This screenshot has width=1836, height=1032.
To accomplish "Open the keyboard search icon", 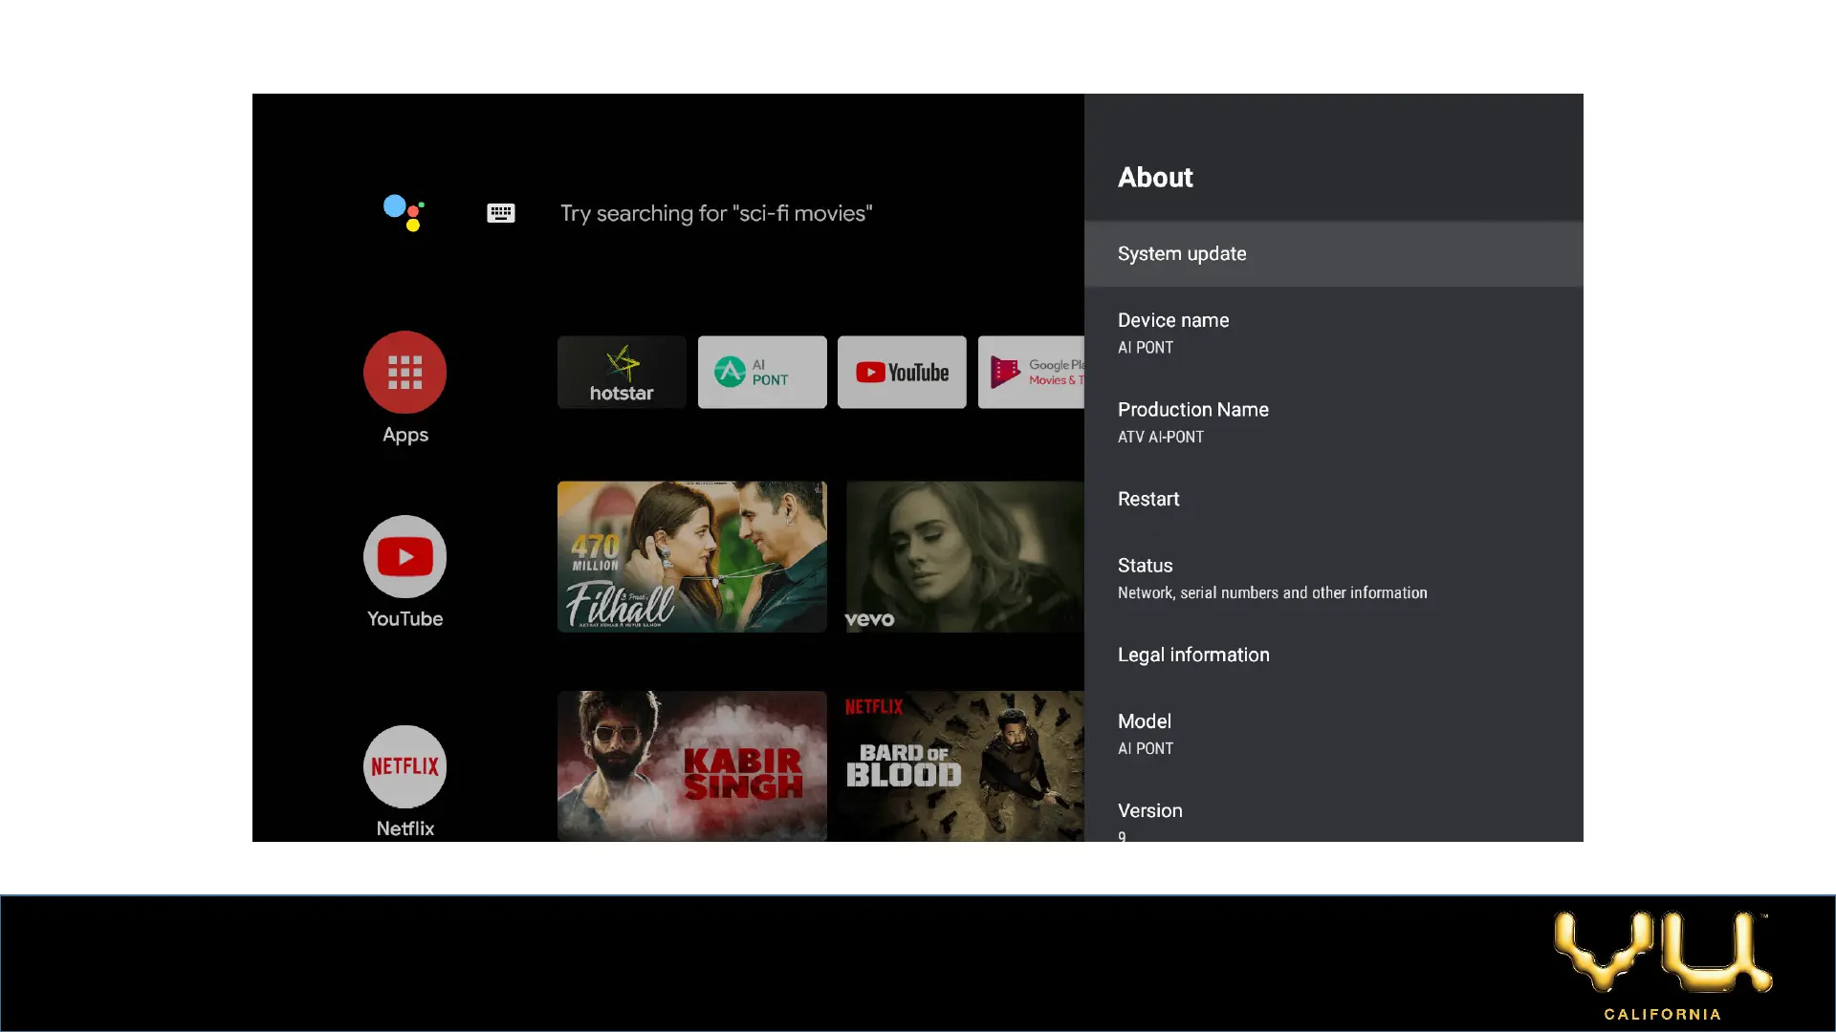I will pyautogui.click(x=500, y=213).
